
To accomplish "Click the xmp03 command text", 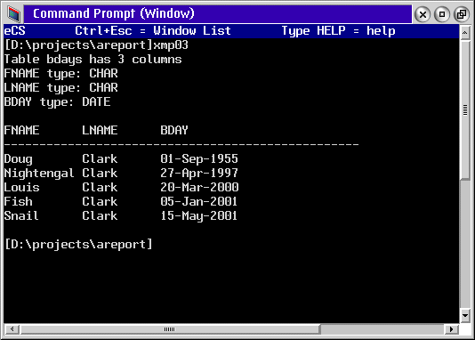I will tap(171, 45).
